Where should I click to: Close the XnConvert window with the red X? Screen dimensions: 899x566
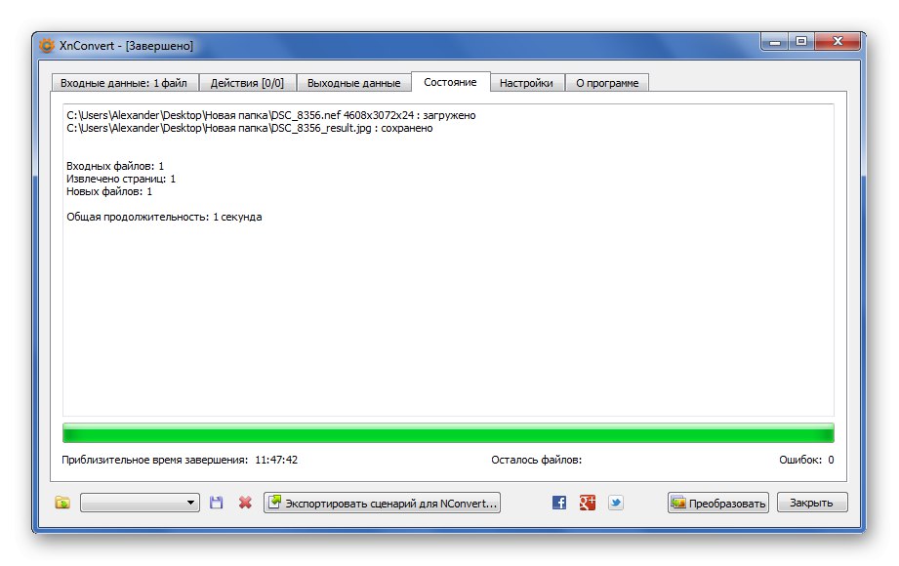click(x=838, y=42)
